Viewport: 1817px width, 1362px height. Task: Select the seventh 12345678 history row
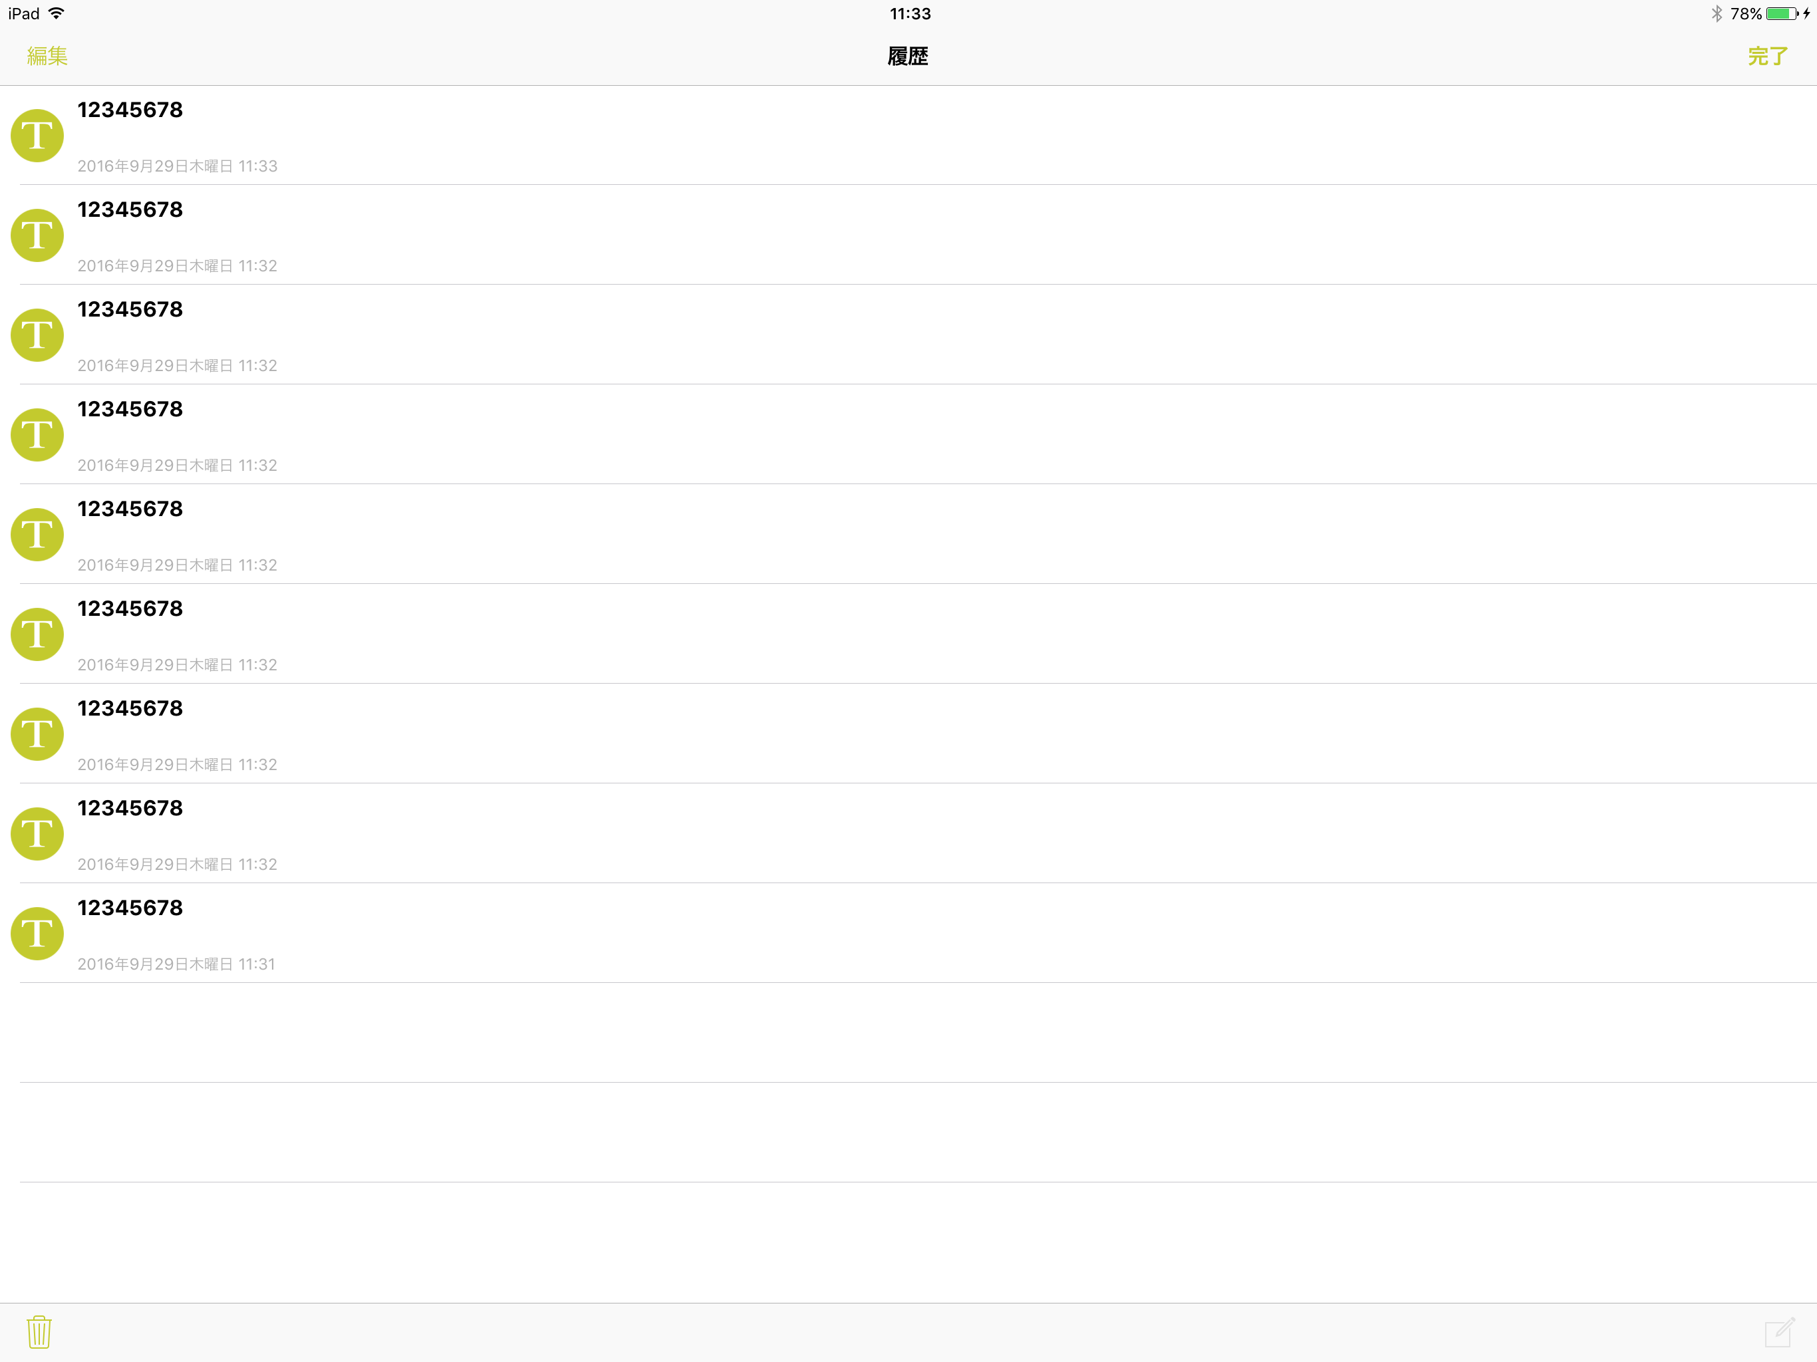coord(909,734)
